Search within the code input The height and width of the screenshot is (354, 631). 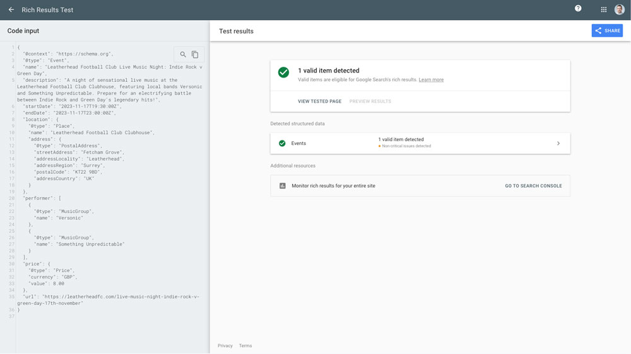coord(183,54)
